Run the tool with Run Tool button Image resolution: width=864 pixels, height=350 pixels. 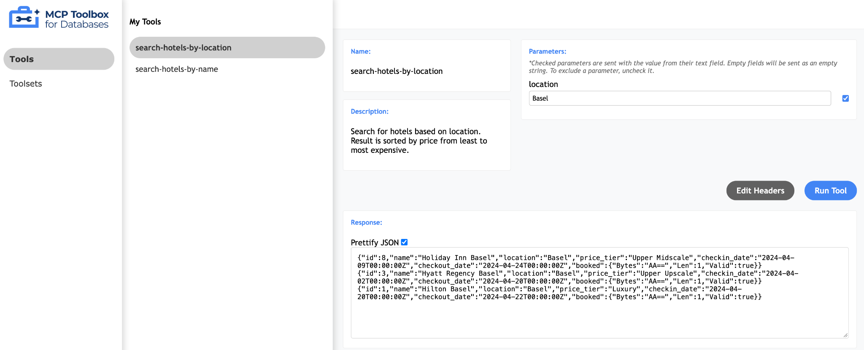[x=830, y=191]
